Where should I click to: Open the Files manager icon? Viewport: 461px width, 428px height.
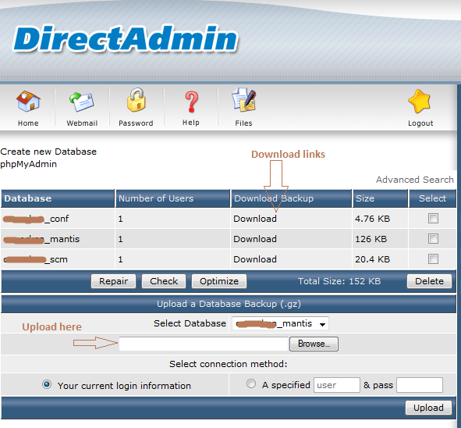(243, 100)
